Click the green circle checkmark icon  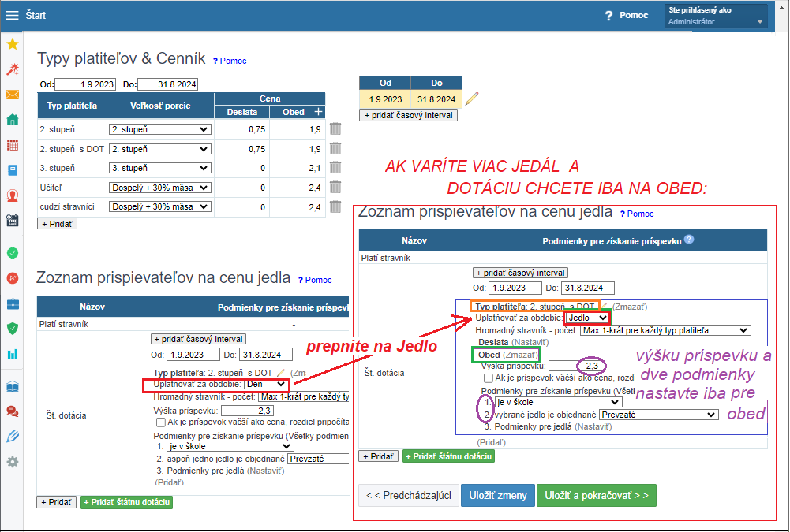click(13, 253)
